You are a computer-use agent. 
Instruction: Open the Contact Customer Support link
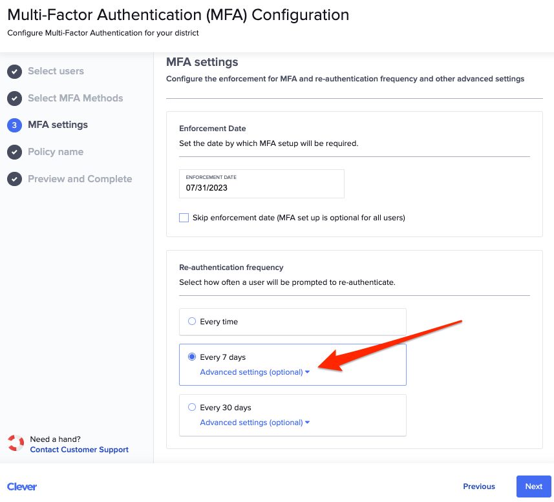coord(79,449)
